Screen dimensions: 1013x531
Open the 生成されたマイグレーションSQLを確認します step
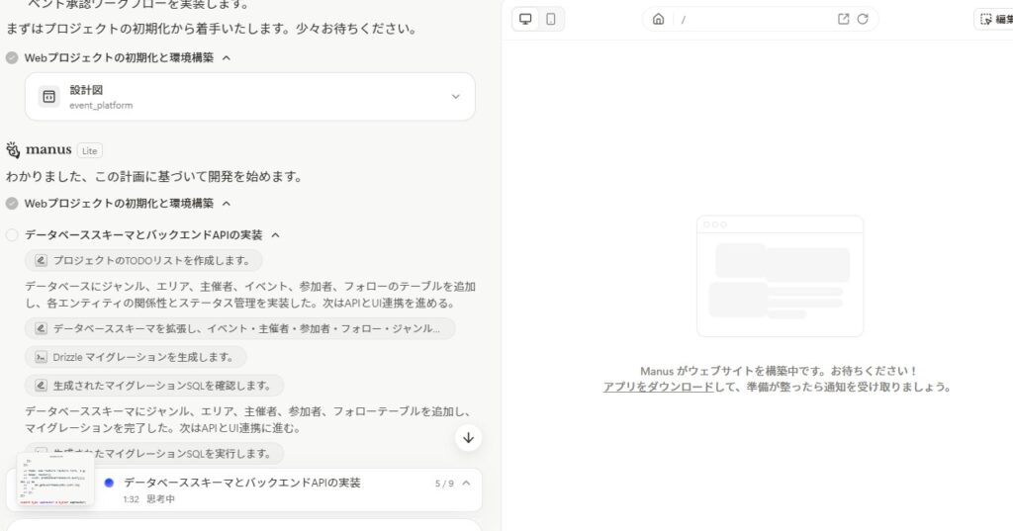[x=153, y=386]
